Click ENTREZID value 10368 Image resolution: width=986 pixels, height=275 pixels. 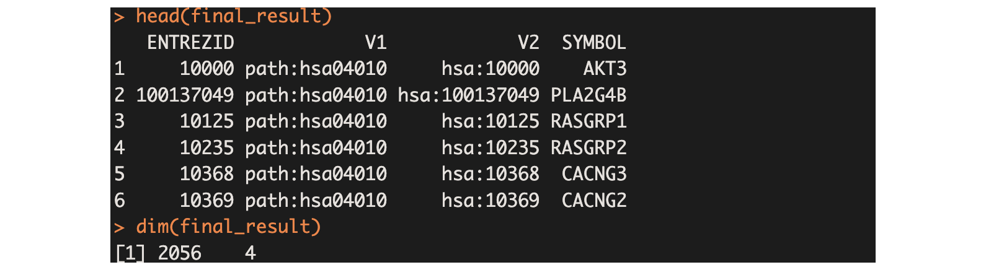207,174
